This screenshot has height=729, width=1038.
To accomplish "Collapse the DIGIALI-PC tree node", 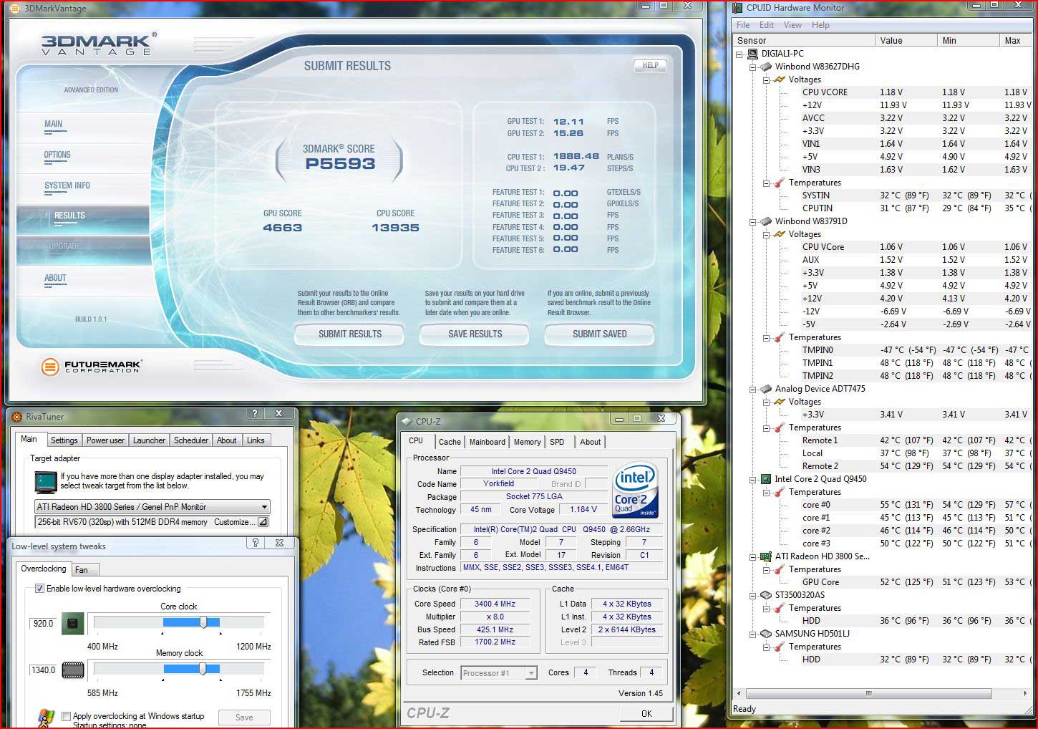I will 740,54.
